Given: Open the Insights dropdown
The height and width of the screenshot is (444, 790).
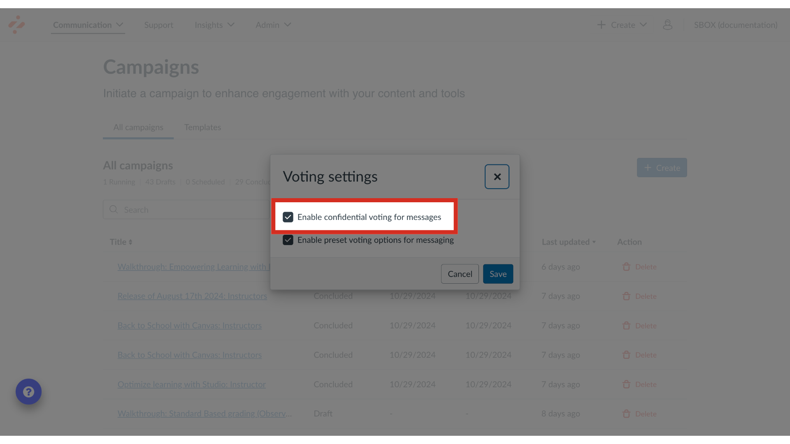Looking at the screenshot, I should (214, 25).
